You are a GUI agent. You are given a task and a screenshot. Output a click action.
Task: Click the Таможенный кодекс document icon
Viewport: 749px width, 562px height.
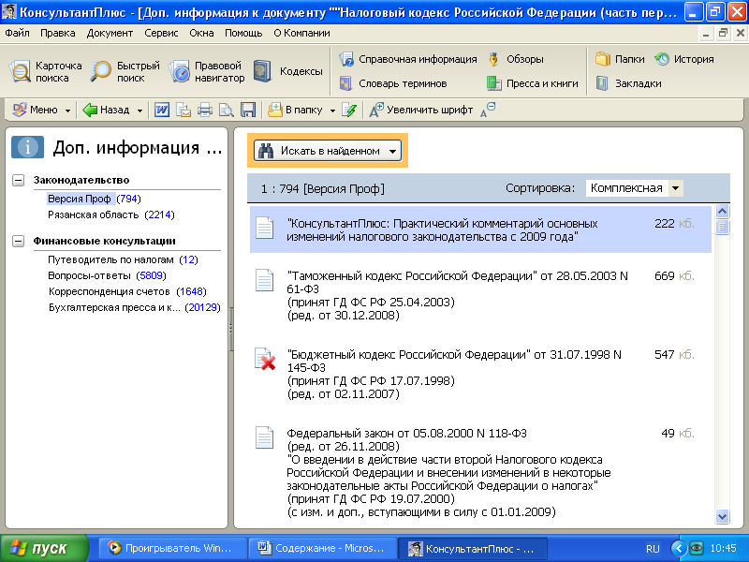tap(264, 280)
